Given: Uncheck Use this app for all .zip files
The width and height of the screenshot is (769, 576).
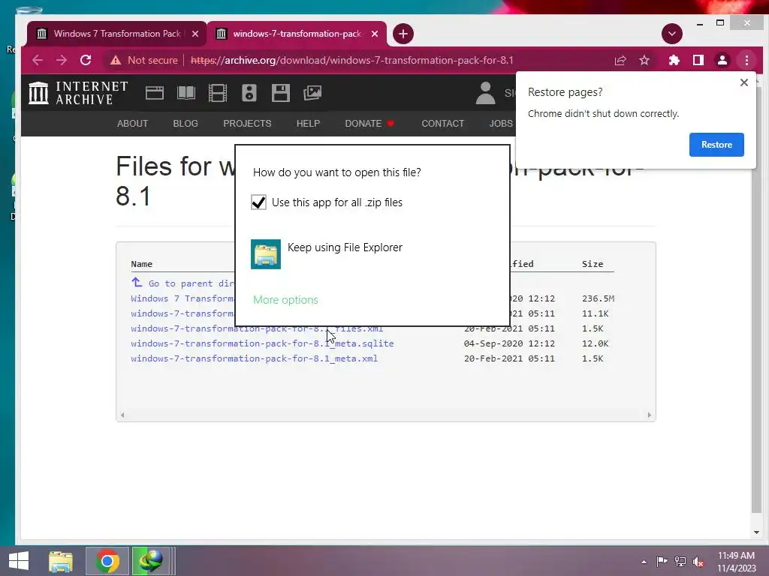Looking at the screenshot, I should pos(258,202).
